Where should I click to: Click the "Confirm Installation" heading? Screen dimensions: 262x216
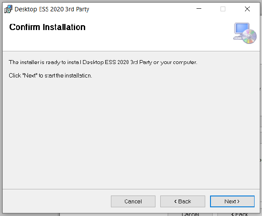point(47,27)
